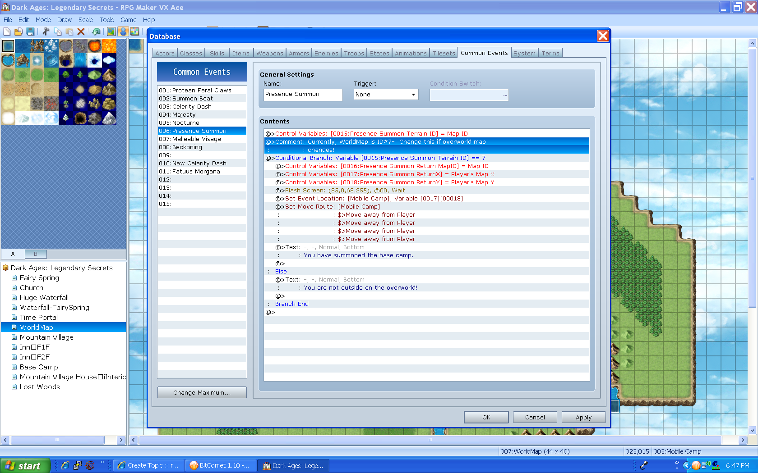This screenshot has height=473, width=758.
Task: Select the Set Event Location command line
Action: pyautogui.click(x=427, y=198)
